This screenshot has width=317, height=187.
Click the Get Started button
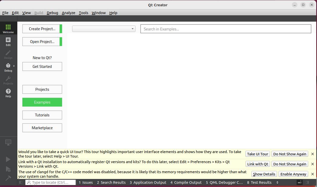[x=42, y=67]
